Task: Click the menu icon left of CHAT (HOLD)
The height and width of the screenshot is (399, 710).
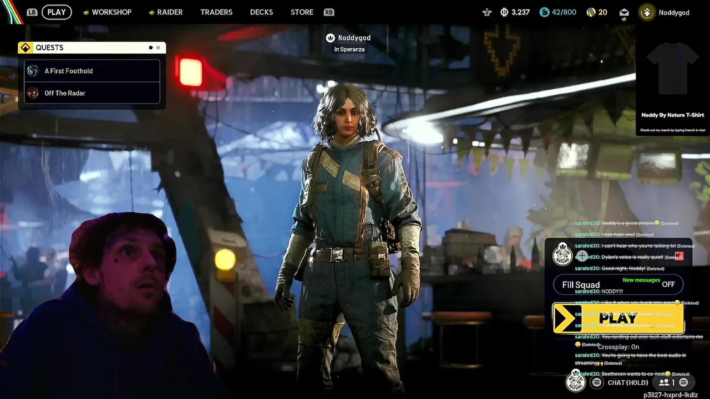Action: [597, 382]
